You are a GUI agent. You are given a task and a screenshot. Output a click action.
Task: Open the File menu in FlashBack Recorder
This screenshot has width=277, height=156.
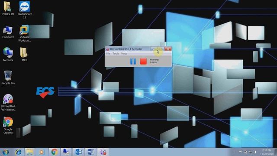(108, 53)
